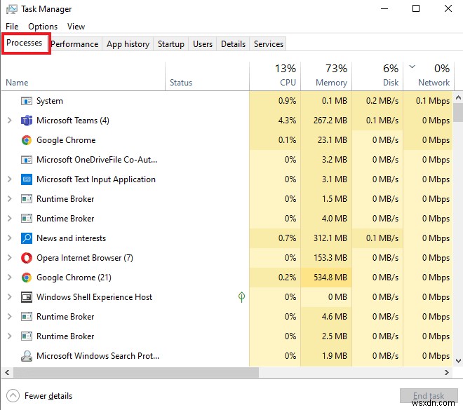The width and height of the screenshot is (463, 410).
Task: Click the End task button
Action: pos(429,395)
